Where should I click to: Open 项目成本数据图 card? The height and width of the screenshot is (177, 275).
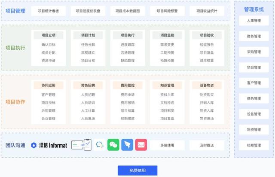click(128, 11)
